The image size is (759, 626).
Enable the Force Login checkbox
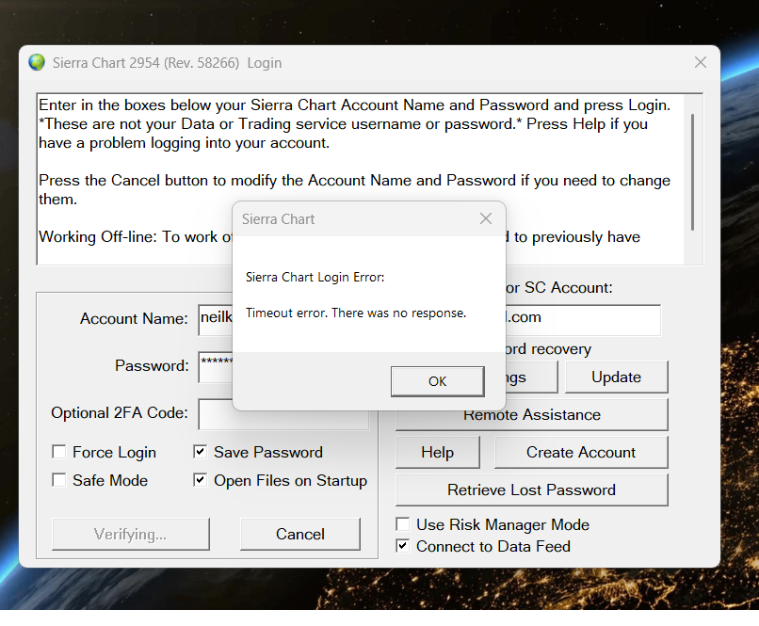coord(59,452)
